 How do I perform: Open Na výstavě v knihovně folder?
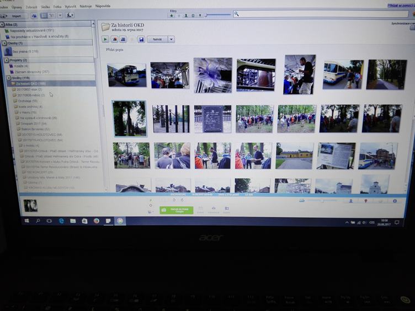click(x=36, y=118)
